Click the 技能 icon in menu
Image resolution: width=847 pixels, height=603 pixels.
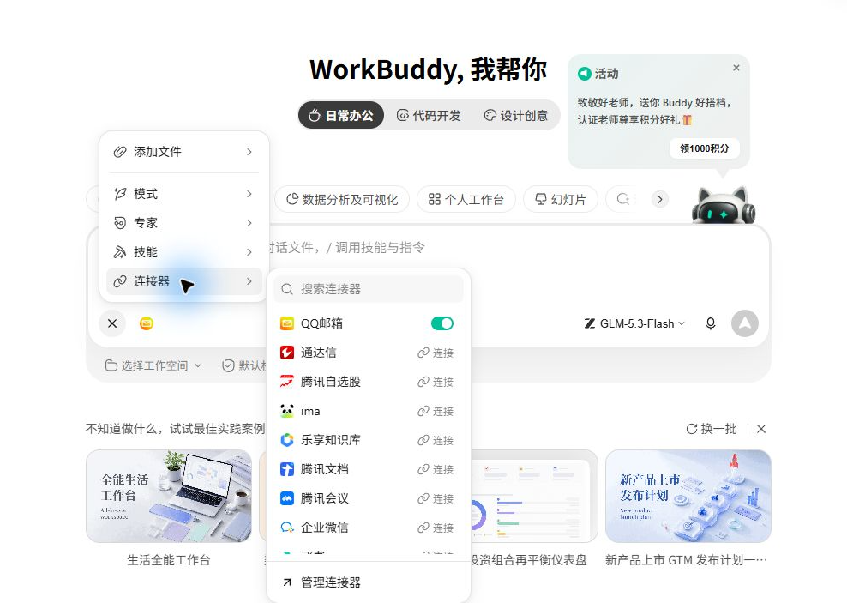pyautogui.click(x=120, y=252)
